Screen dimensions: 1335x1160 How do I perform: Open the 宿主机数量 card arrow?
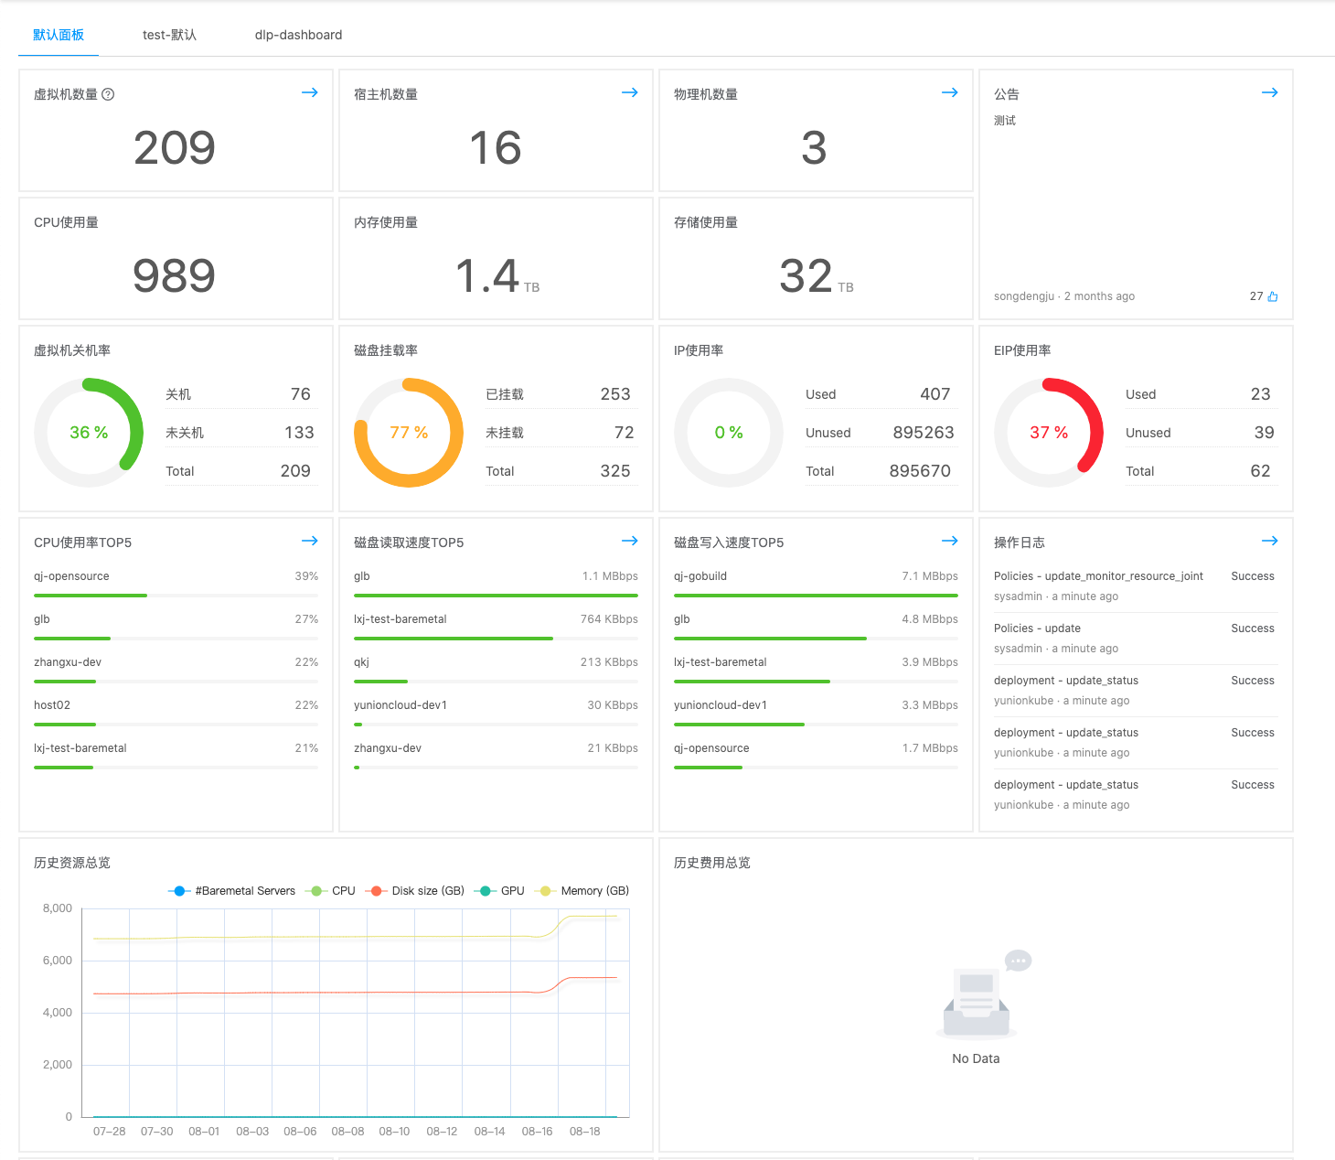tap(630, 93)
